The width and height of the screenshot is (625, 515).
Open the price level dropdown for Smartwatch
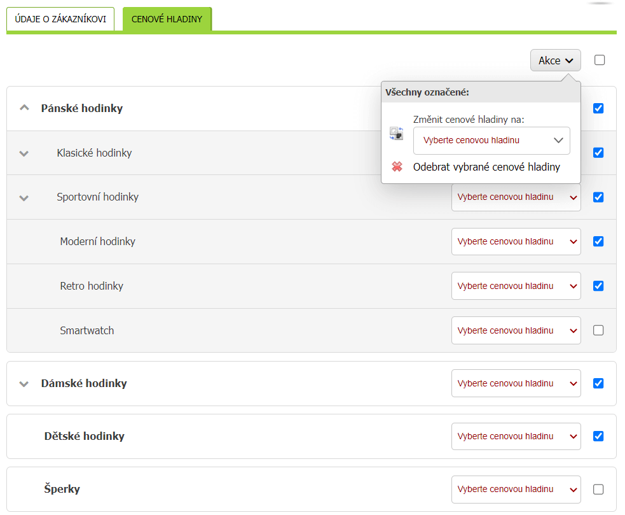tap(516, 330)
